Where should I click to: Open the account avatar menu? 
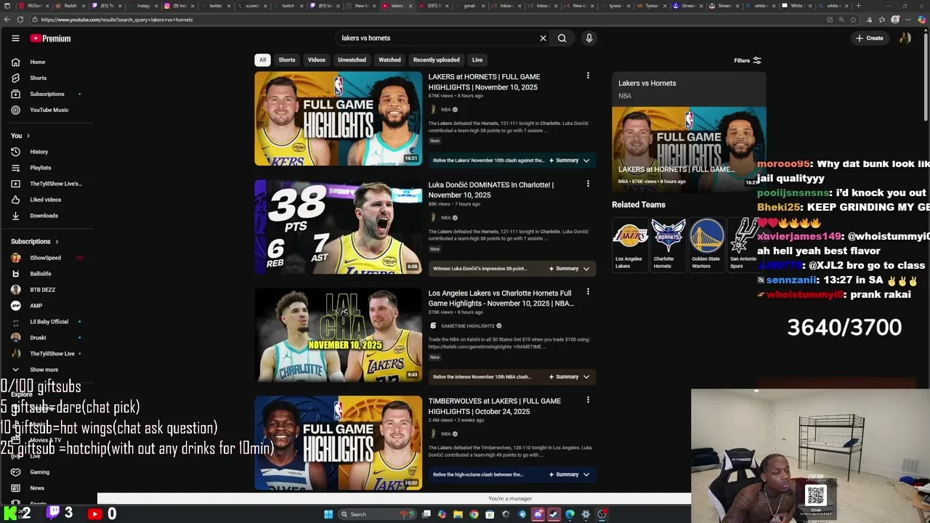(x=905, y=38)
